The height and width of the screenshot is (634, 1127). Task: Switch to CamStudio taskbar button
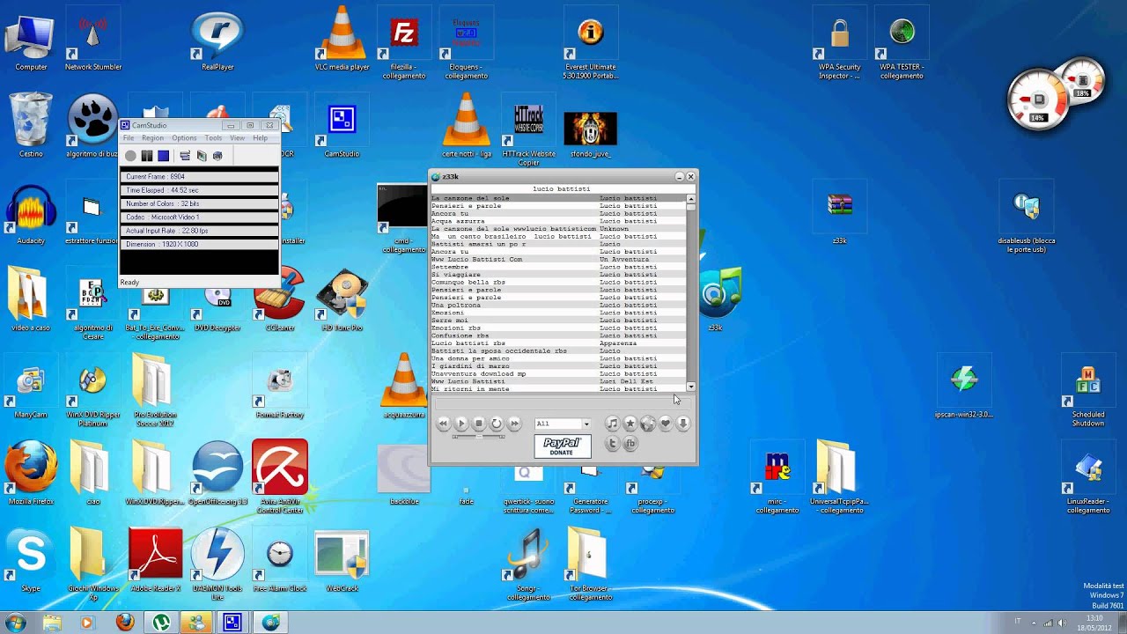[232, 623]
